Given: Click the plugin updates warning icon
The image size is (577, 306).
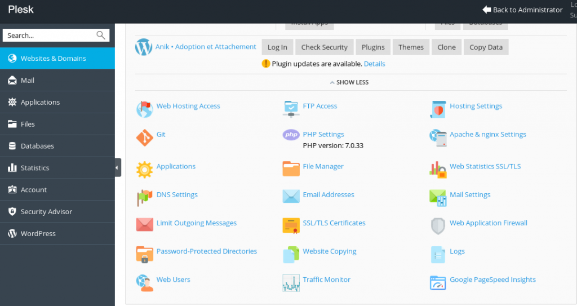Looking at the screenshot, I should pos(266,64).
